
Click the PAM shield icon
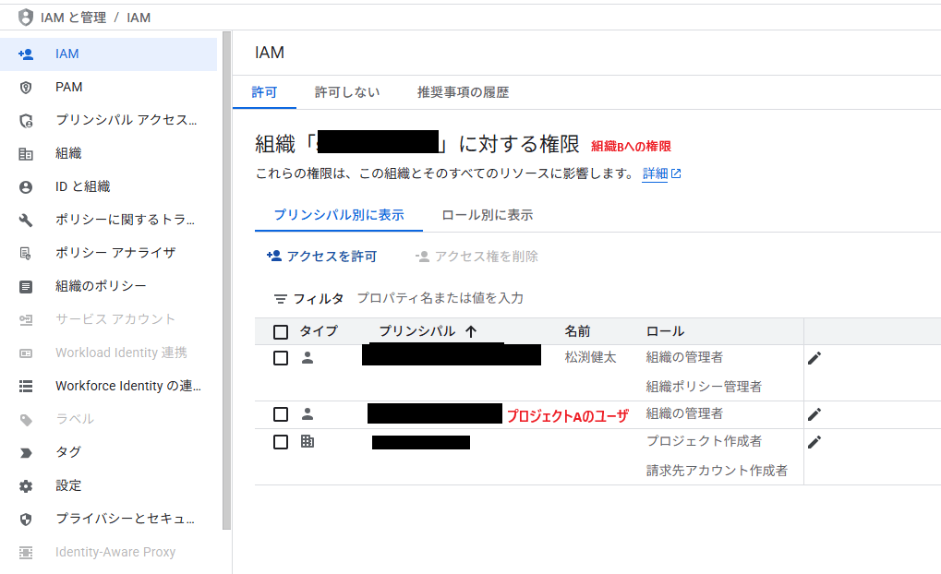[26, 88]
